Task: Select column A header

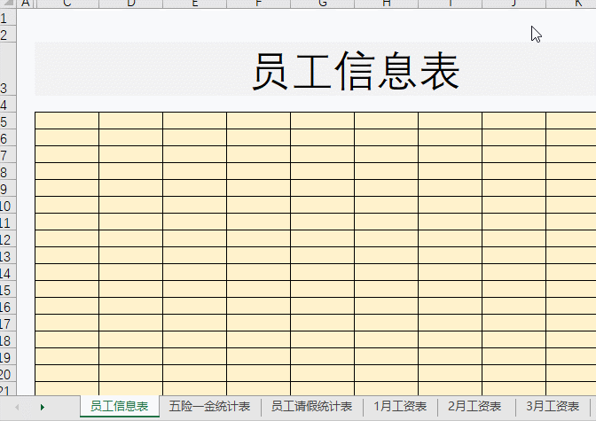Action: point(25,4)
